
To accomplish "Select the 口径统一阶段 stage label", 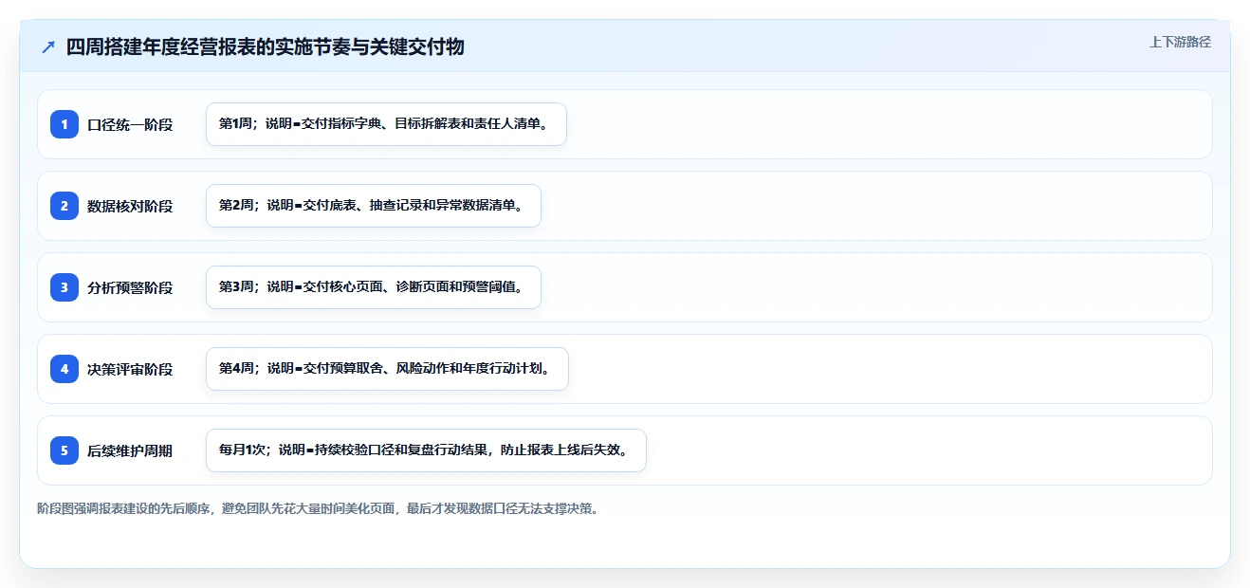I will (x=130, y=124).
